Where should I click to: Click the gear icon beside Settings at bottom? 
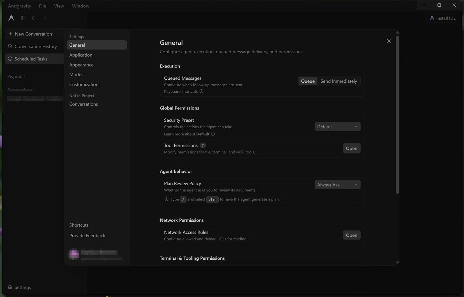10,287
